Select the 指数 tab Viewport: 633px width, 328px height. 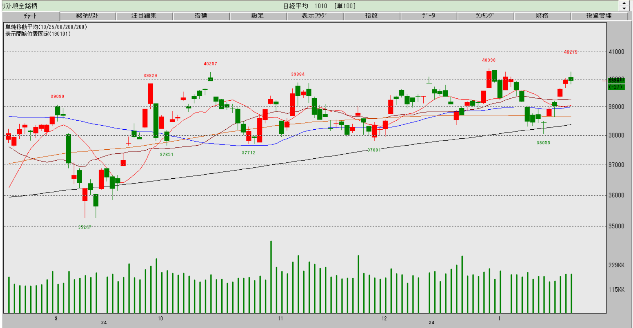371,16
